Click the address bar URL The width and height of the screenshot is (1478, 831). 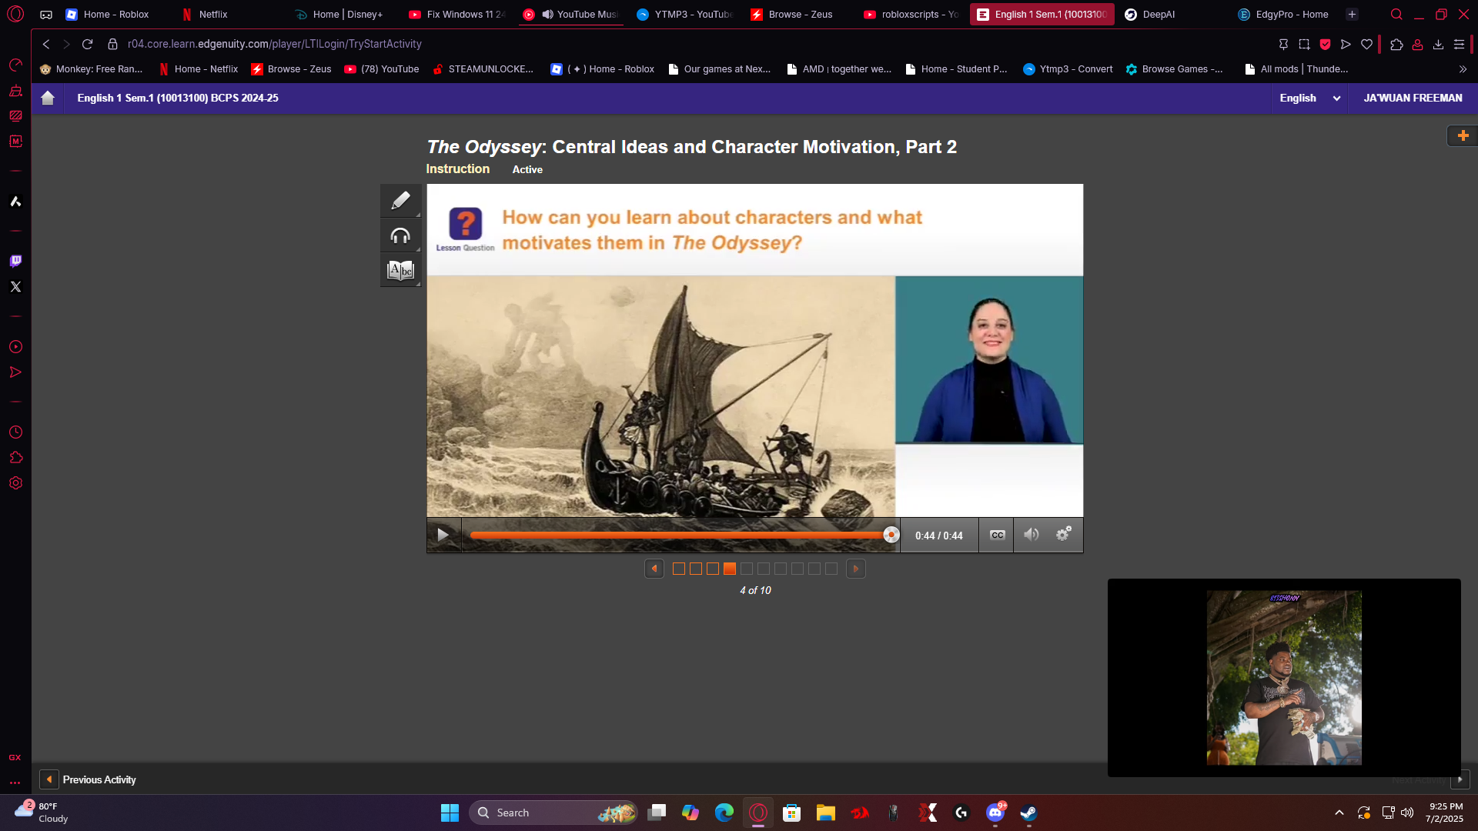pyautogui.click(x=275, y=44)
